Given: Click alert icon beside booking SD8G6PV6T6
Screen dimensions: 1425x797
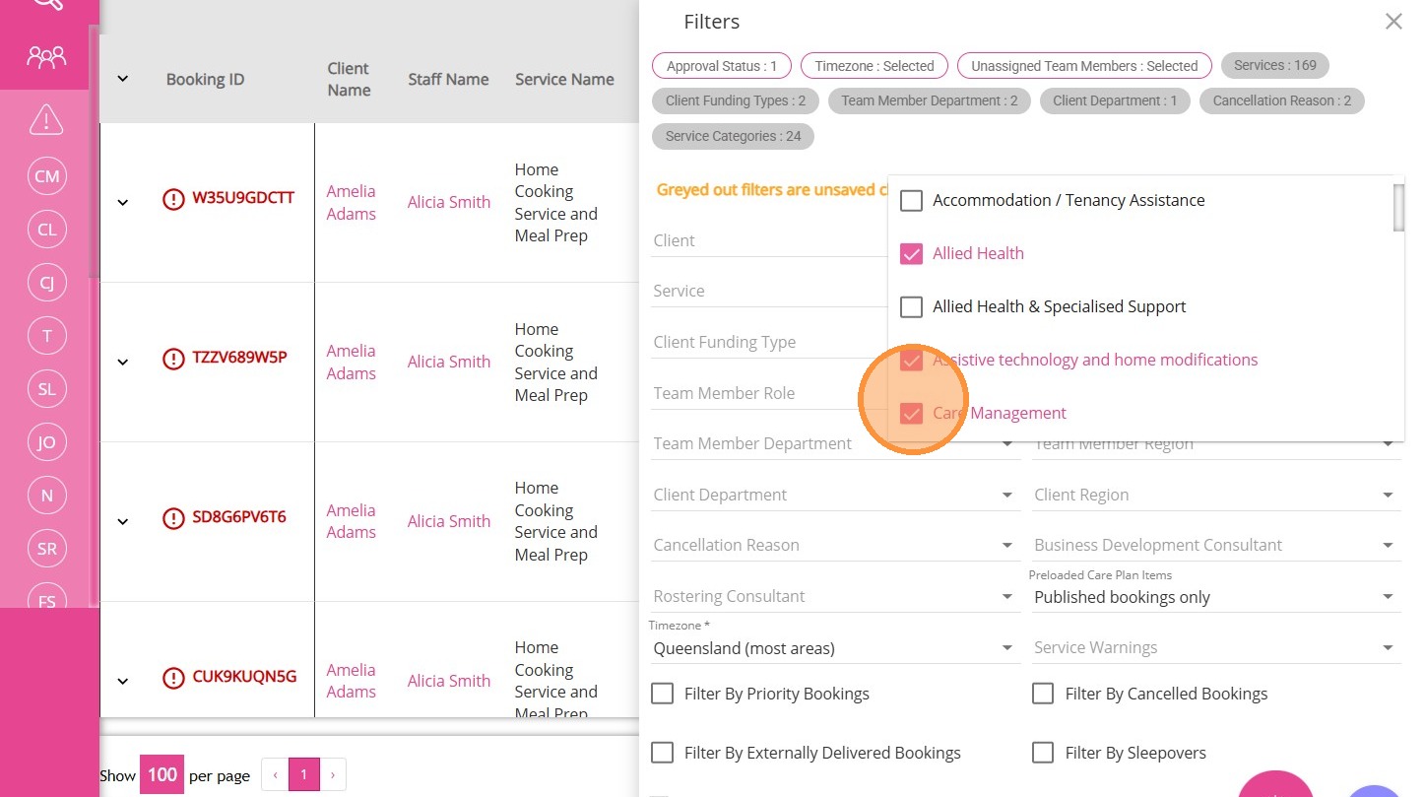Looking at the screenshot, I should click(x=173, y=518).
